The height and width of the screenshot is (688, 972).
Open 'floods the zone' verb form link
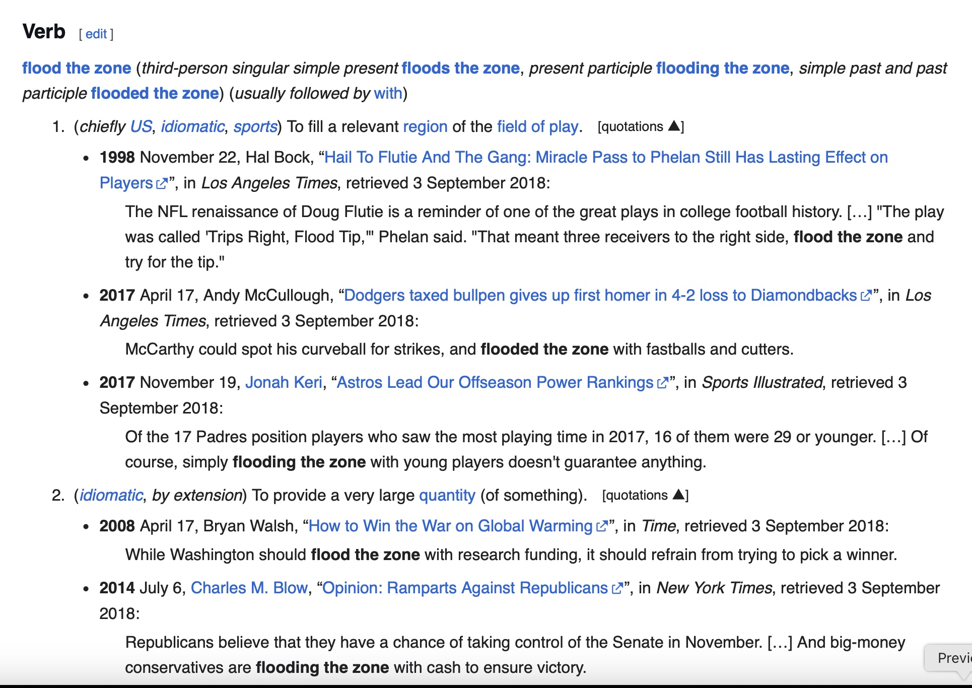(x=460, y=68)
